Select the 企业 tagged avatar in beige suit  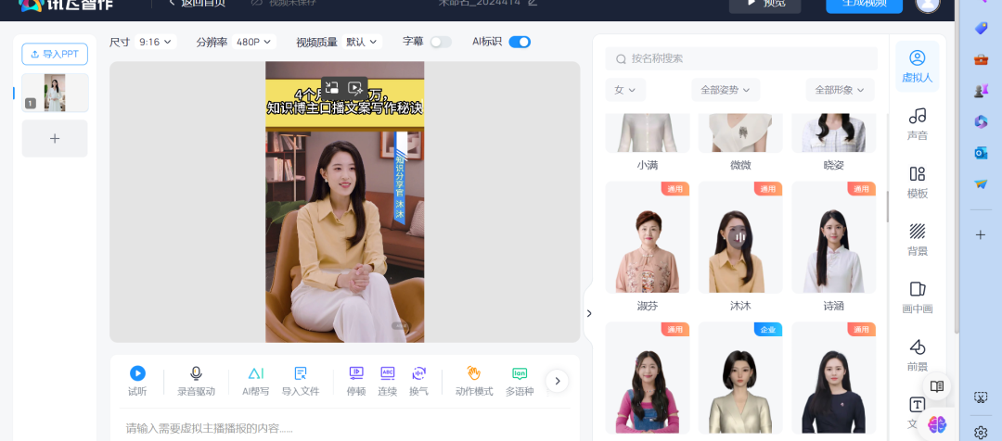[740, 378]
